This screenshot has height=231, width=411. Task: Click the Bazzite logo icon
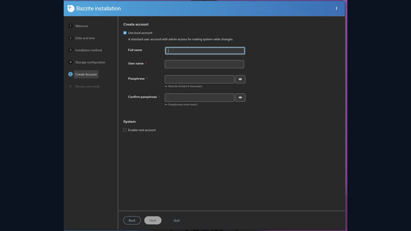pyautogui.click(x=71, y=8)
